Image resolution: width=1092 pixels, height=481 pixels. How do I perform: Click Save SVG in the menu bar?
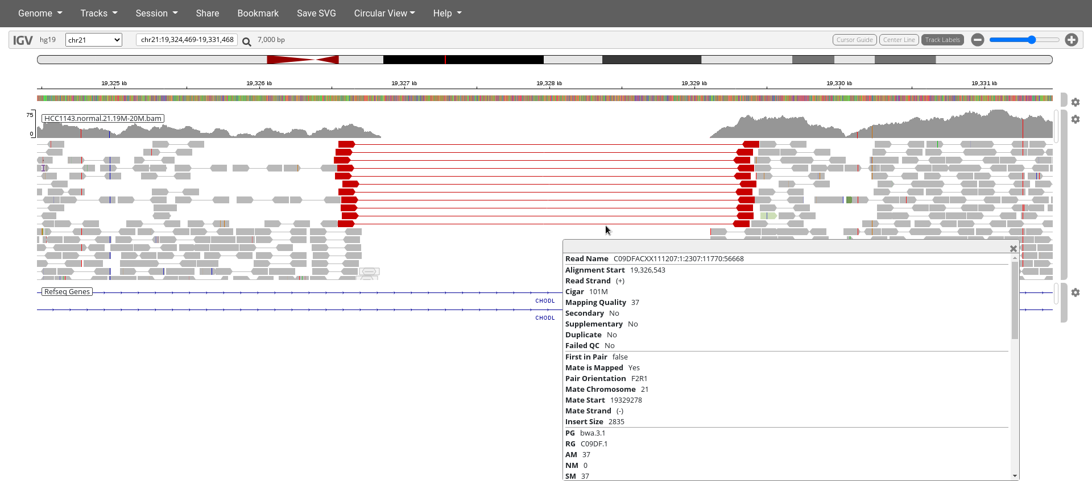tap(316, 13)
